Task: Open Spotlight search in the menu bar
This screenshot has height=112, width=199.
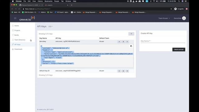Action: (x=179, y=1)
